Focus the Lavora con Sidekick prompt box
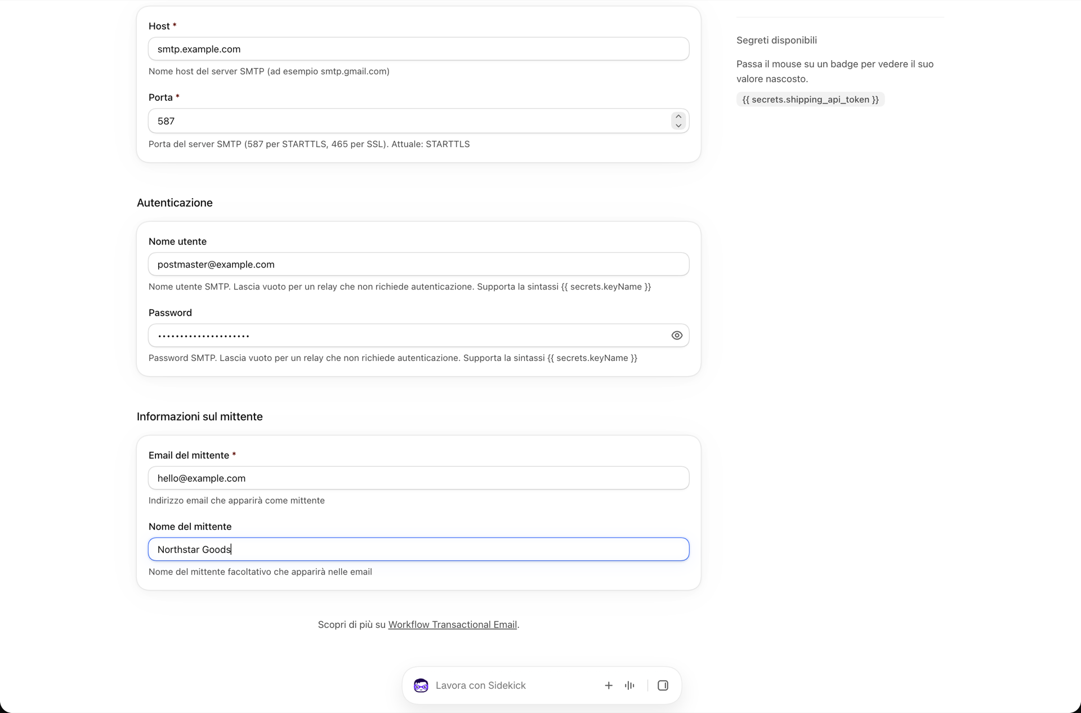This screenshot has width=1081, height=713. (512, 685)
